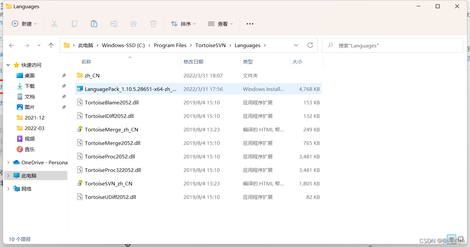Click the 2022/3/31 18:07 date cell
The height and width of the screenshot is (247, 470).
click(x=203, y=75)
